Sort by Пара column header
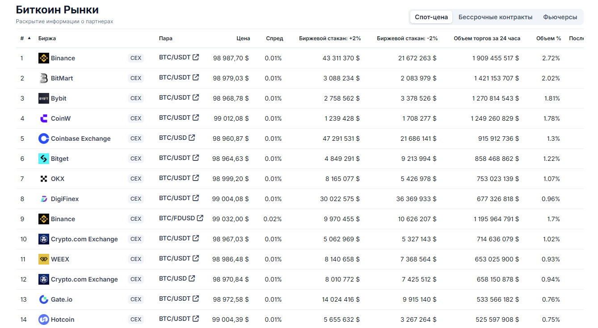 point(165,38)
